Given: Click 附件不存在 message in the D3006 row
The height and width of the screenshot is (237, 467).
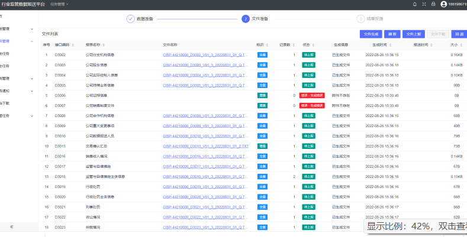Looking at the screenshot, I should (x=341, y=96).
